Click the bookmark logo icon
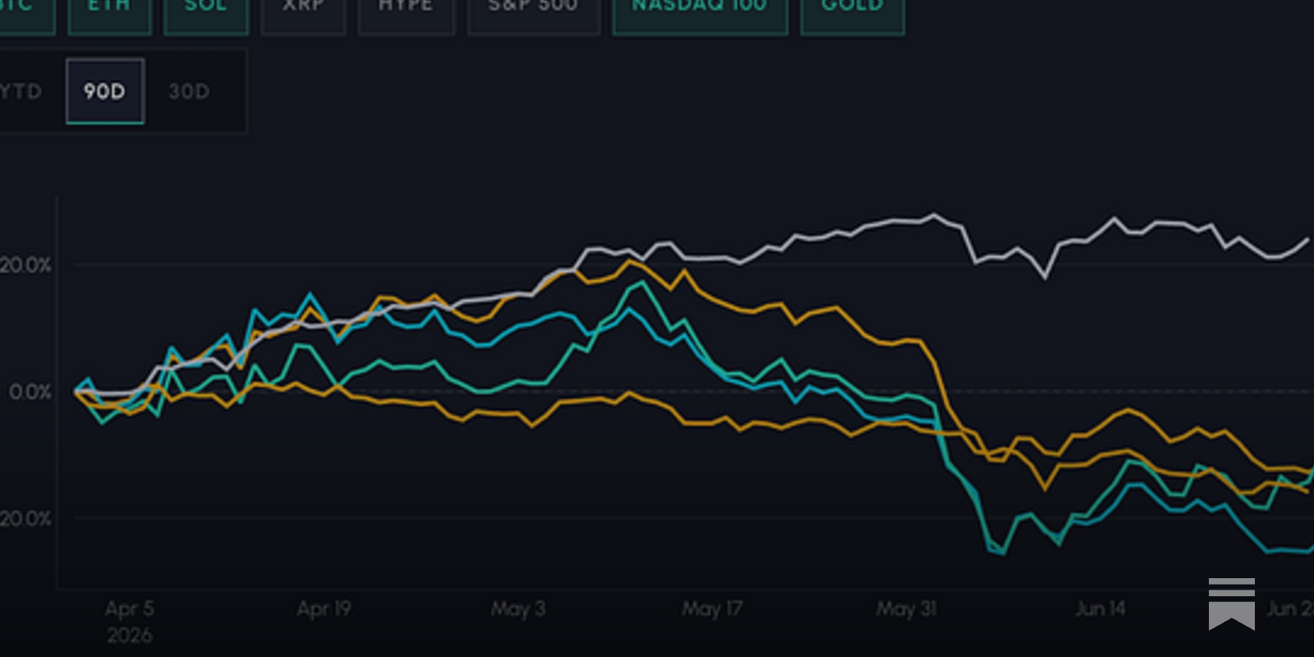Image resolution: width=1314 pixels, height=657 pixels. (1232, 604)
